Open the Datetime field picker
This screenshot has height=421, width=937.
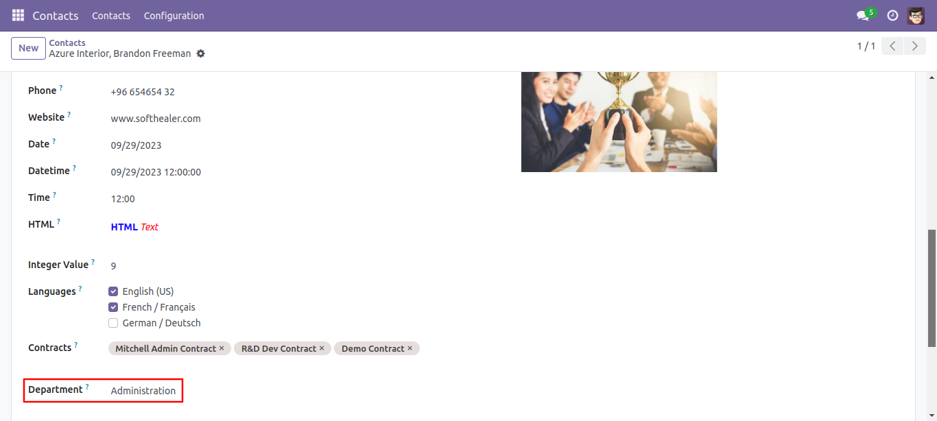click(x=156, y=172)
